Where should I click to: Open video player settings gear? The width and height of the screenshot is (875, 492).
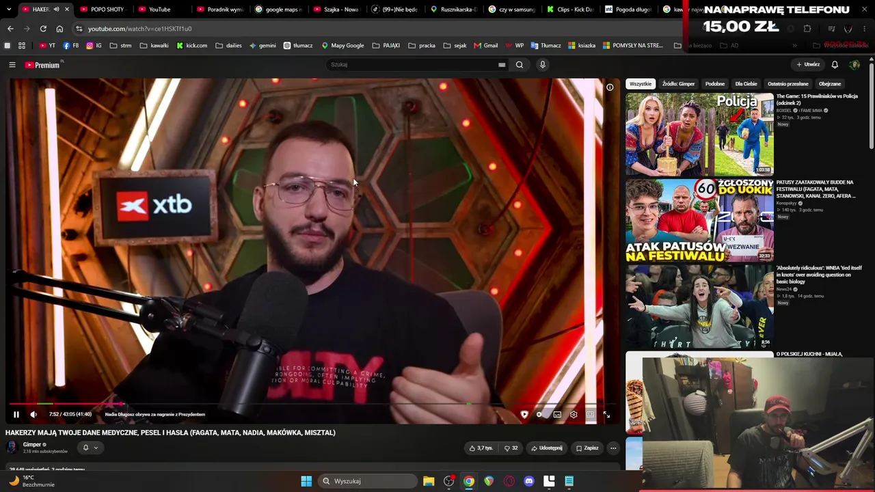574,414
